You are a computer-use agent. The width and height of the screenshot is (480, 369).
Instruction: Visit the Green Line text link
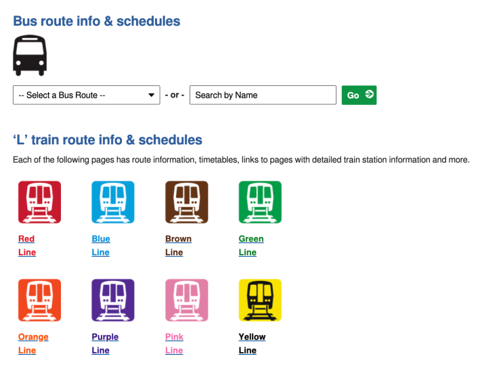[x=250, y=245]
